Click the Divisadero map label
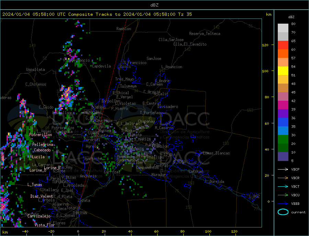The height and width of the screenshot is (236, 309). (168, 107)
